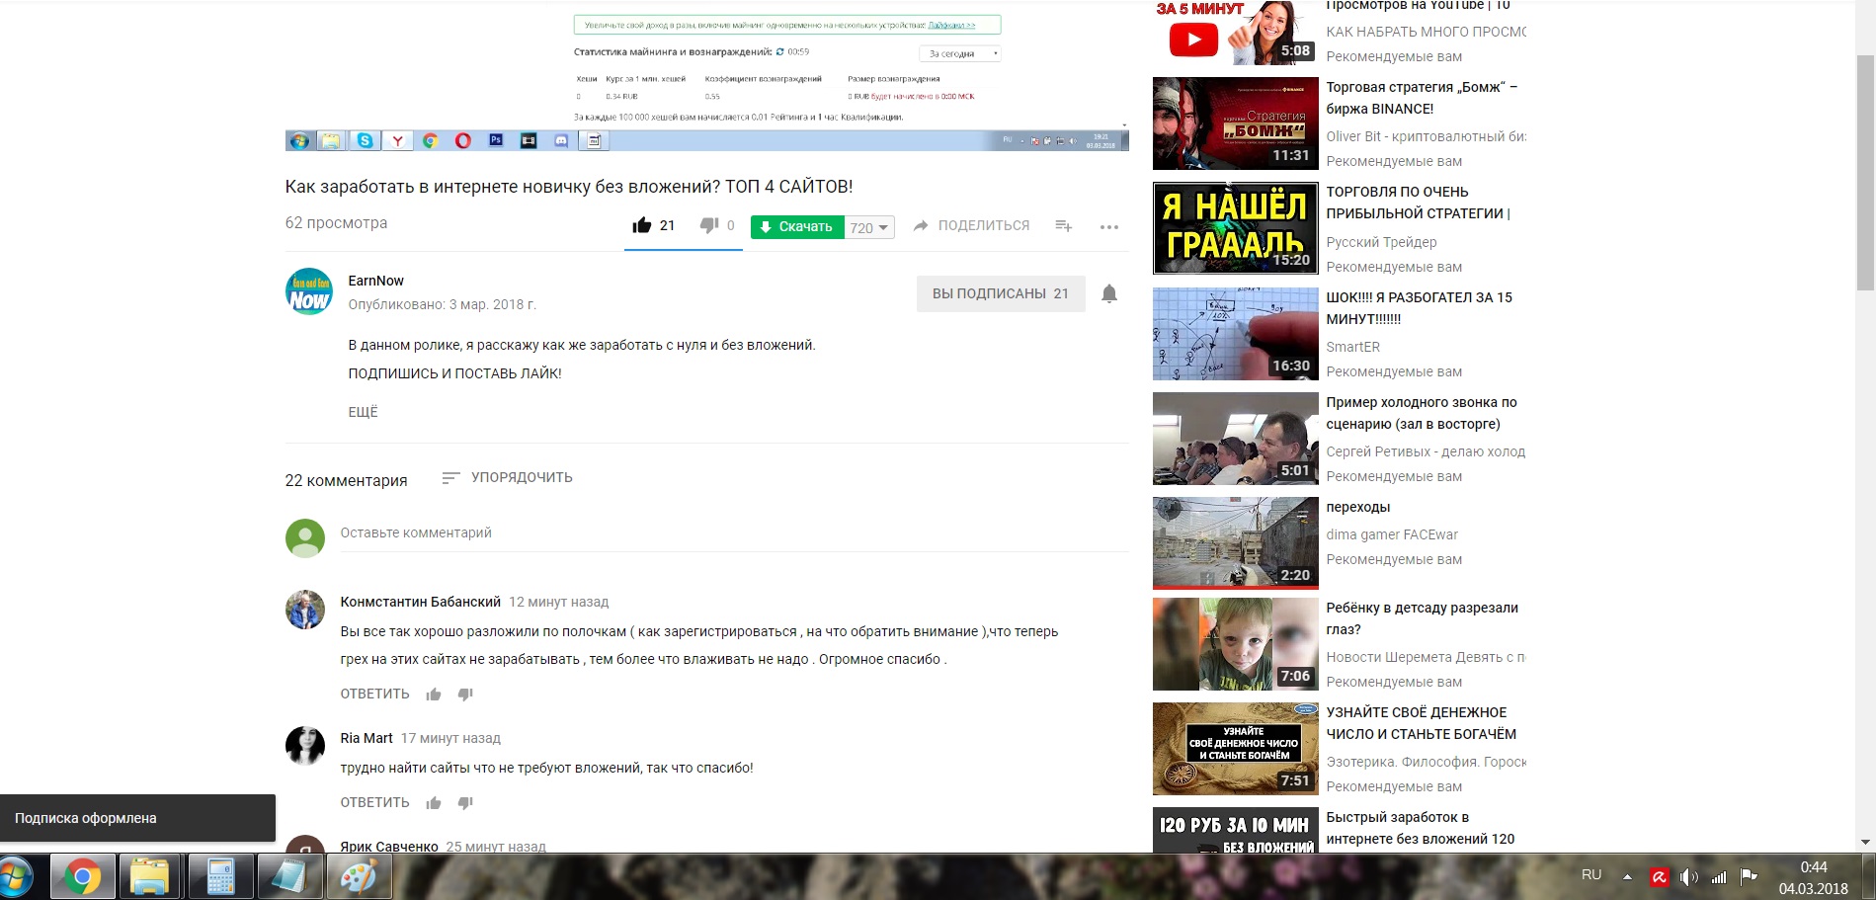This screenshot has width=1876, height=900.
Task: Share the video via ПОДЕЛИТЬСЯ
Action: point(971,226)
